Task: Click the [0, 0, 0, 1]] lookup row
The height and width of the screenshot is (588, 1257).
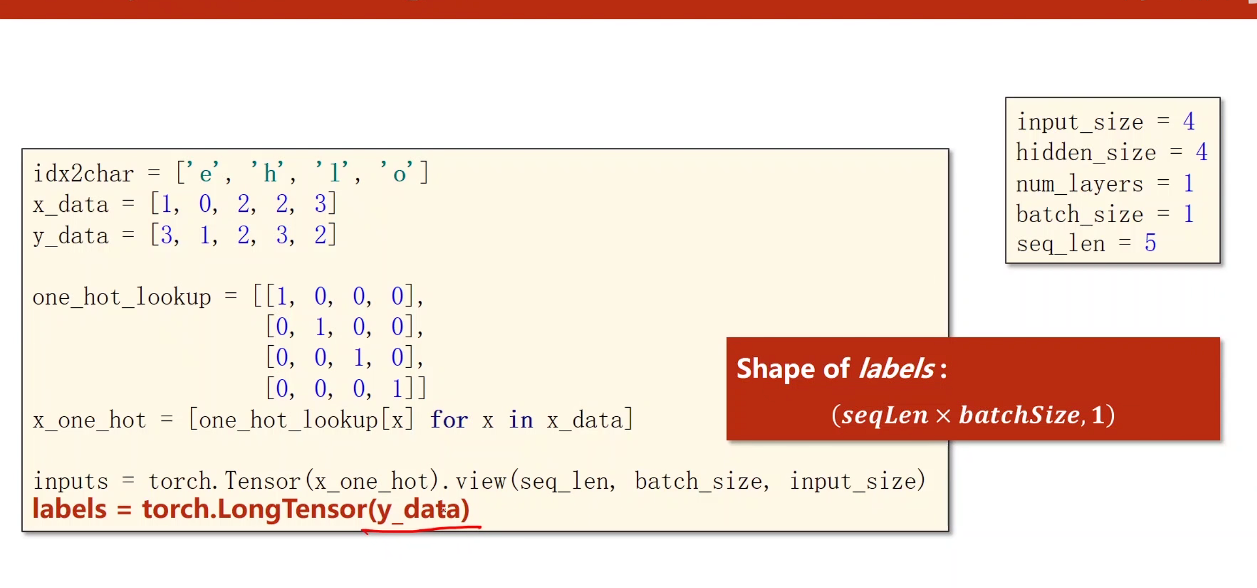Action: point(346,388)
